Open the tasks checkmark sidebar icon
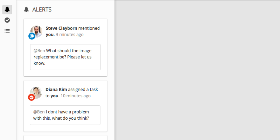The width and height of the screenshot is (280, 140). tap(7, 20)
